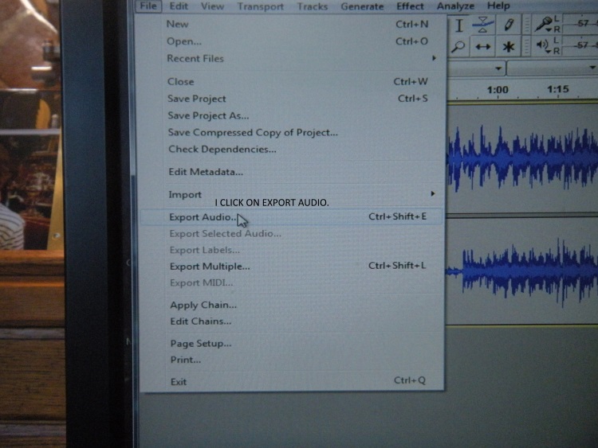The height and width of the screenshot is (448, 598).
Task: Open the Analyze menu
Action: (x=455, y=6)
